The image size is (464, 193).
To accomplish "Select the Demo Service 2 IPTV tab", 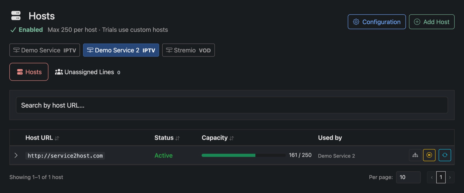I will [121, 50].
